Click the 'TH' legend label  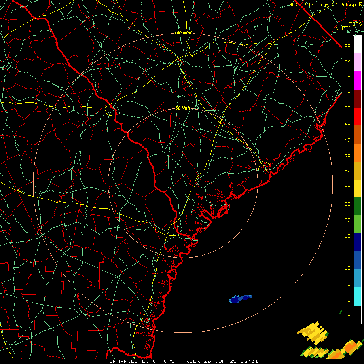point(347,316)
